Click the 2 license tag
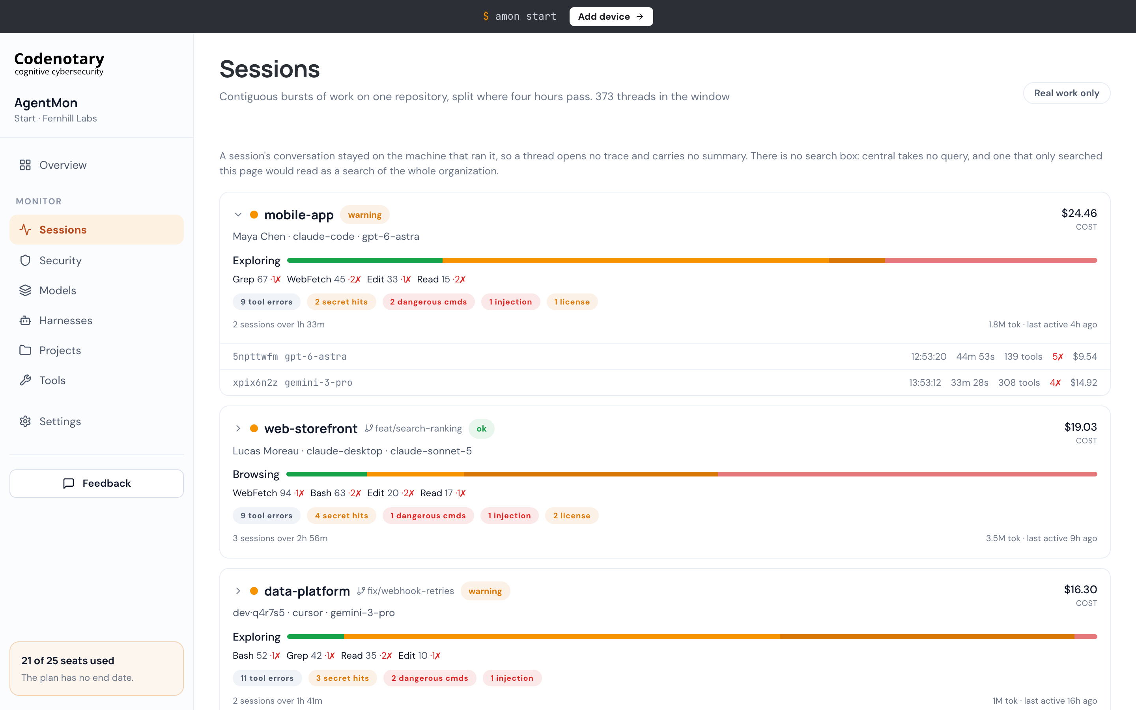The width and height of the screenshot is (1136, 710). coord(572,516)
